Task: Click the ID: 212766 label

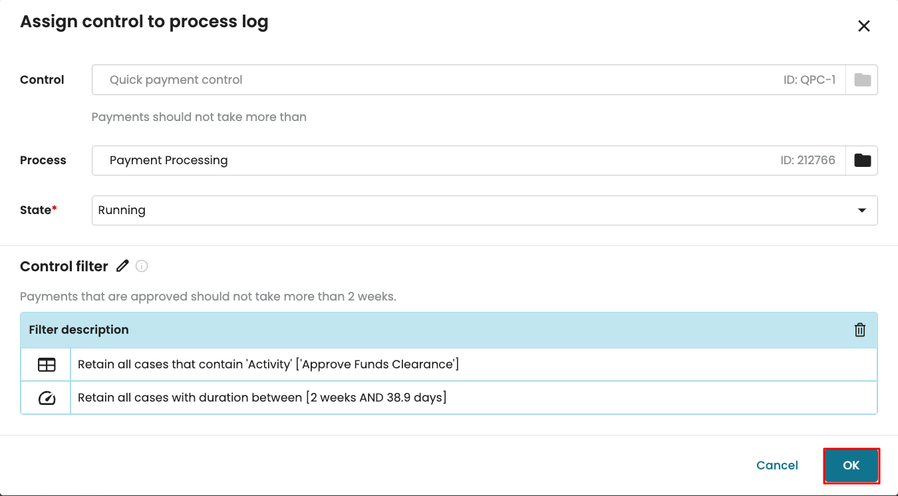Action: click(808, 160)
